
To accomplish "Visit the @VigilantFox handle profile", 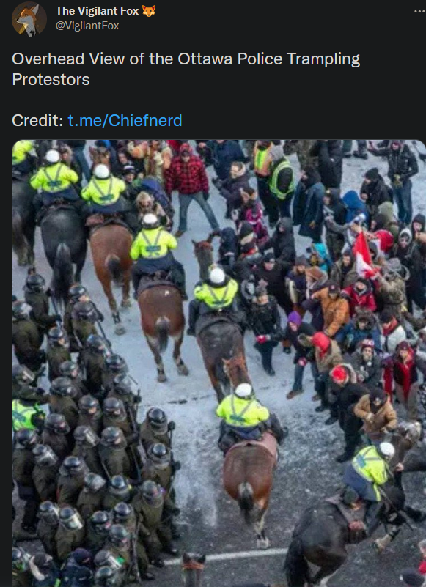I will (87, 26).
